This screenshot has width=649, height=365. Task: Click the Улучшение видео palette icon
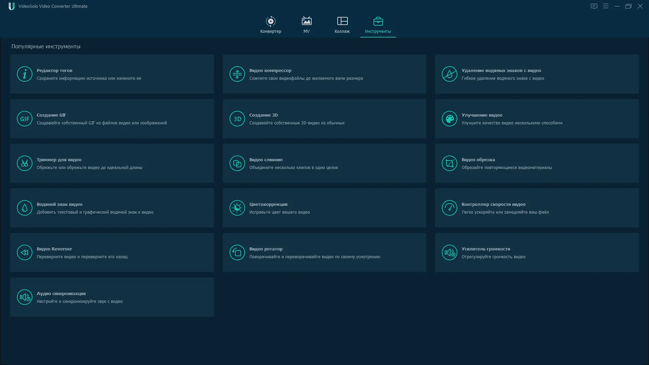click(449, 119)
